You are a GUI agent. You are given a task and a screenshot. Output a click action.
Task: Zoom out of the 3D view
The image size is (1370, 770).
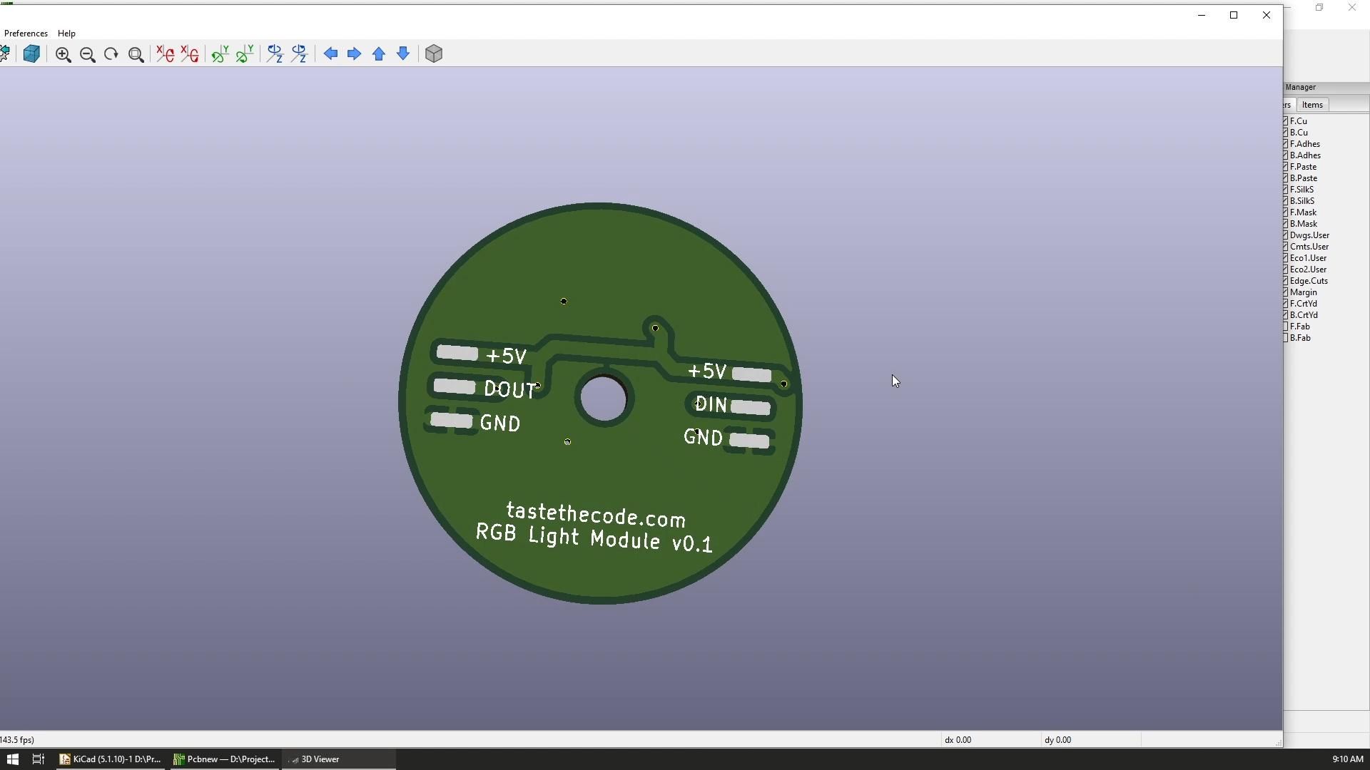click(87, 54)
